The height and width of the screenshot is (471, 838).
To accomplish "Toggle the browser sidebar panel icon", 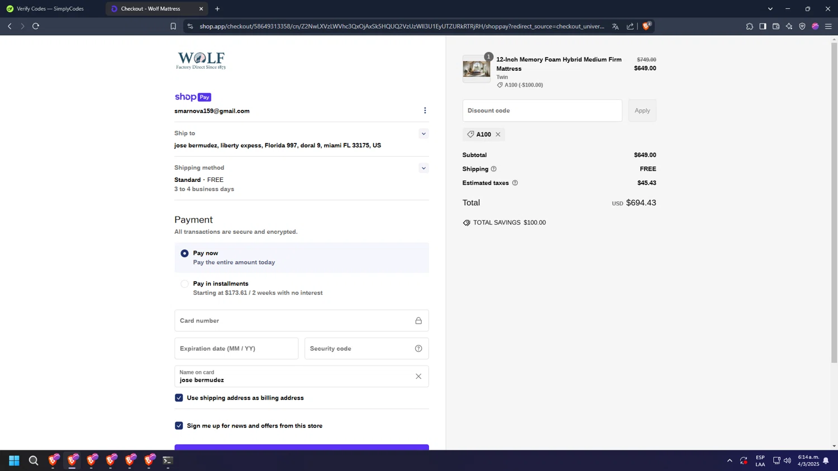I will tap(763, 26).
